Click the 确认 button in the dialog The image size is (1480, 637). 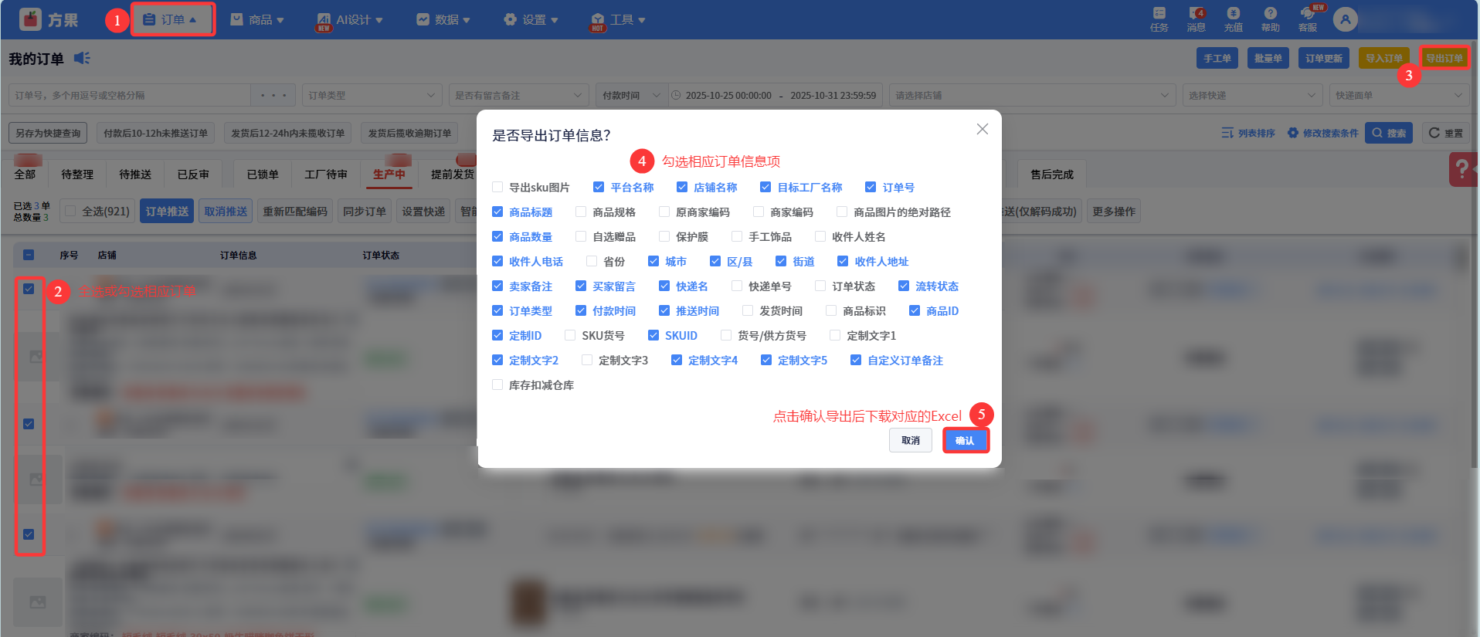pyautogui.click(x=965, y=440)
